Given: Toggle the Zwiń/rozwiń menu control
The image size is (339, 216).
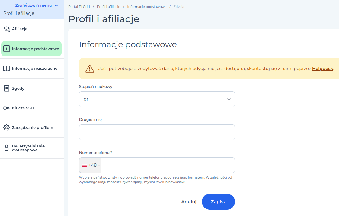Looking at the screenshot, I should click(x=34, y=5).
